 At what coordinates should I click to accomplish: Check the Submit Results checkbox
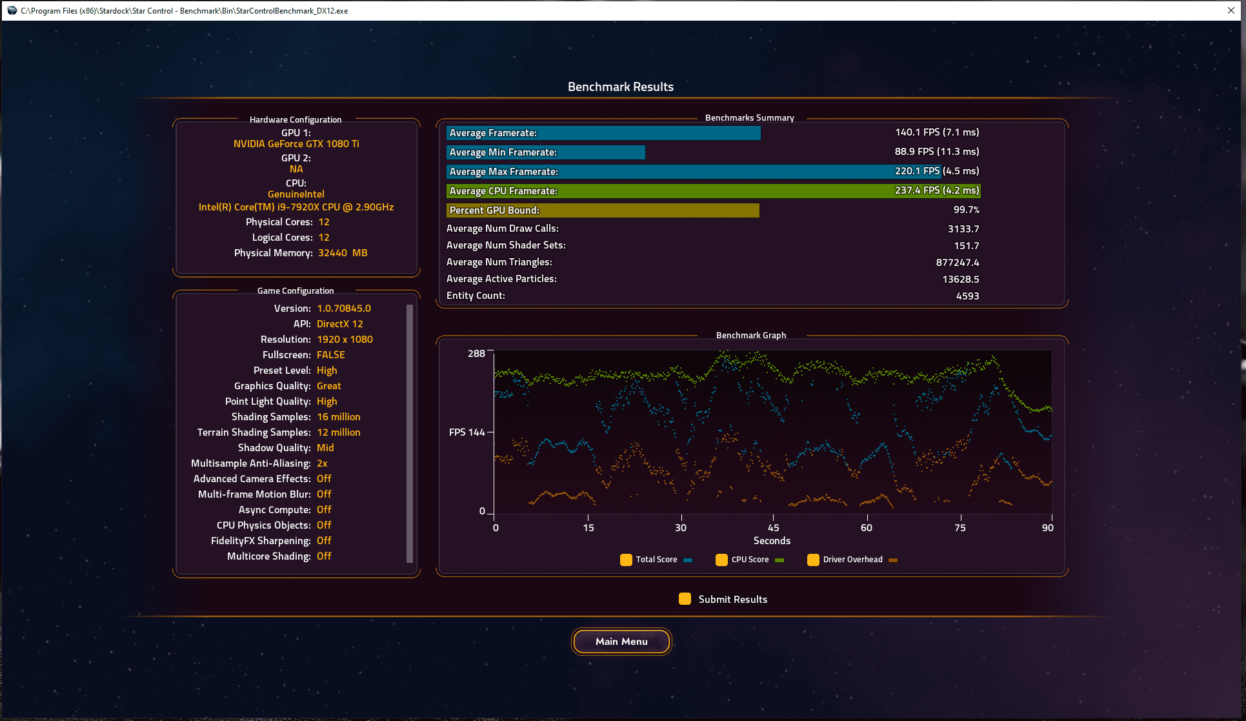tap(685, 599)
